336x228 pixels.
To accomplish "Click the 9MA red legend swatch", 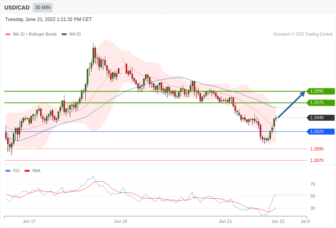I will [x=27, y=171].
